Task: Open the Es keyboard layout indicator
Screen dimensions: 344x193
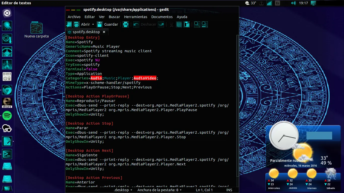Action: click(x=278, y=3)
